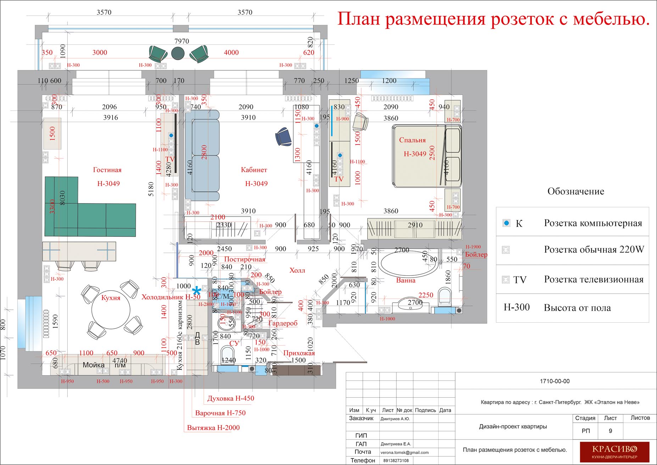Click the blue sofa in Кабинет

point(202,155)
